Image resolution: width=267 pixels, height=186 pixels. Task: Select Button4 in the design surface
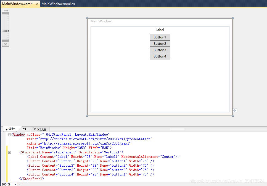pos(160,56)
